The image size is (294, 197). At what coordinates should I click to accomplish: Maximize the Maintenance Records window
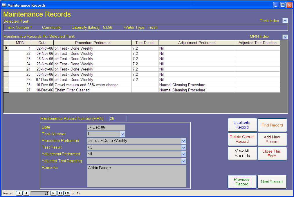pyautogui.click(x=283, y=5)
